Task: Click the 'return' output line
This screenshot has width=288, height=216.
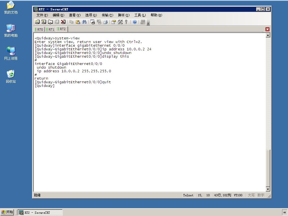Action: (x=41, y=78)
